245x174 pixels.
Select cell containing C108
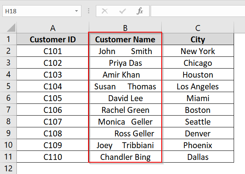coord(53,133)
